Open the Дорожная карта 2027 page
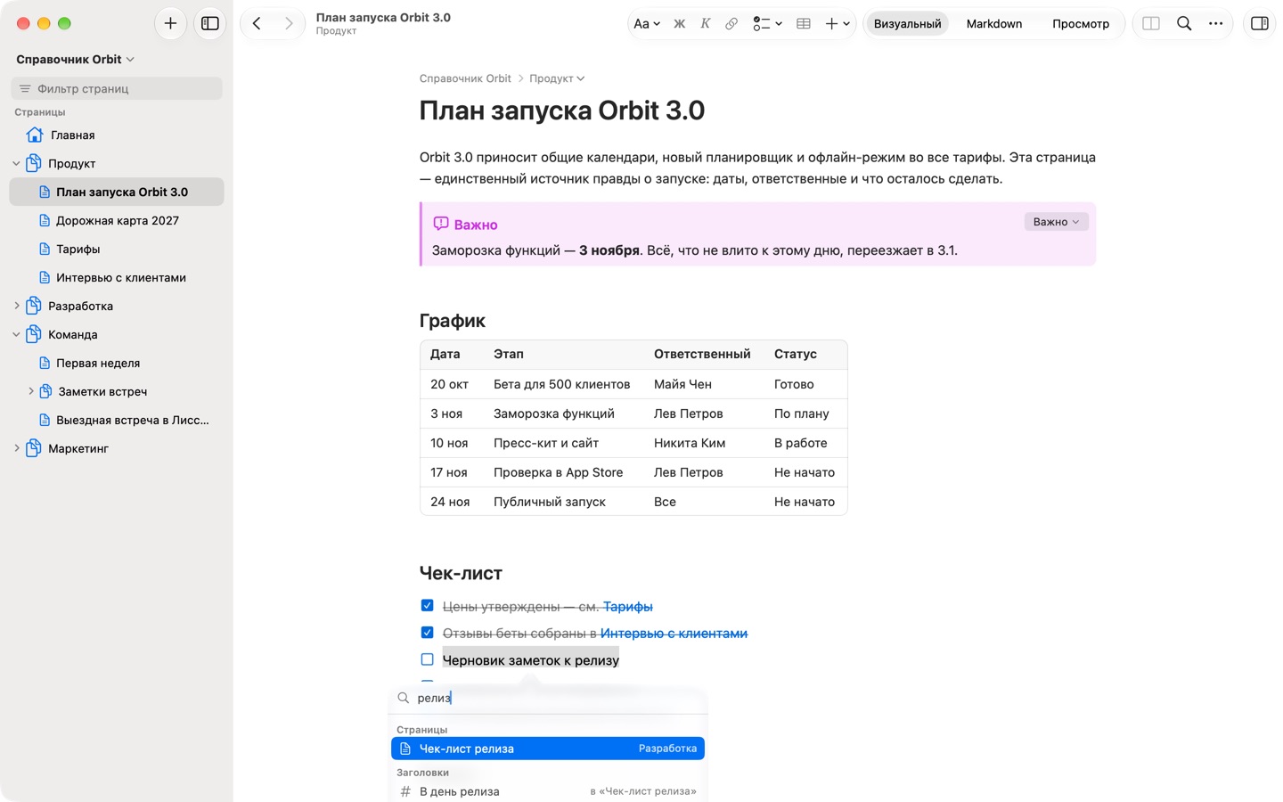1283x802 pixels. [117, 221]
